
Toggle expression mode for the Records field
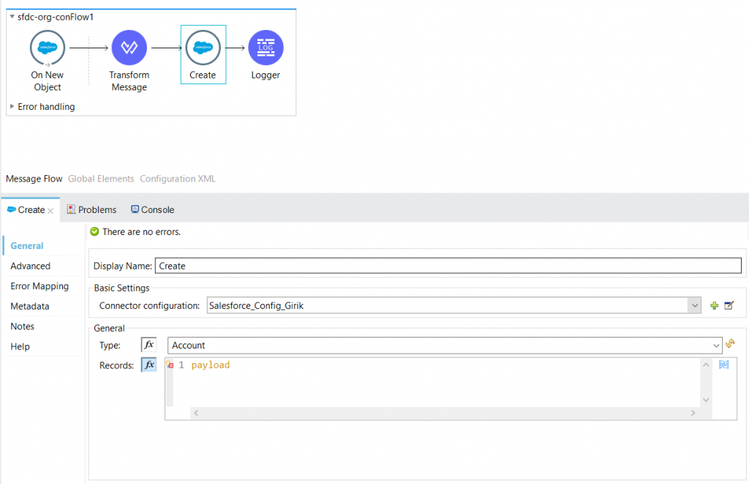(148, 364)
